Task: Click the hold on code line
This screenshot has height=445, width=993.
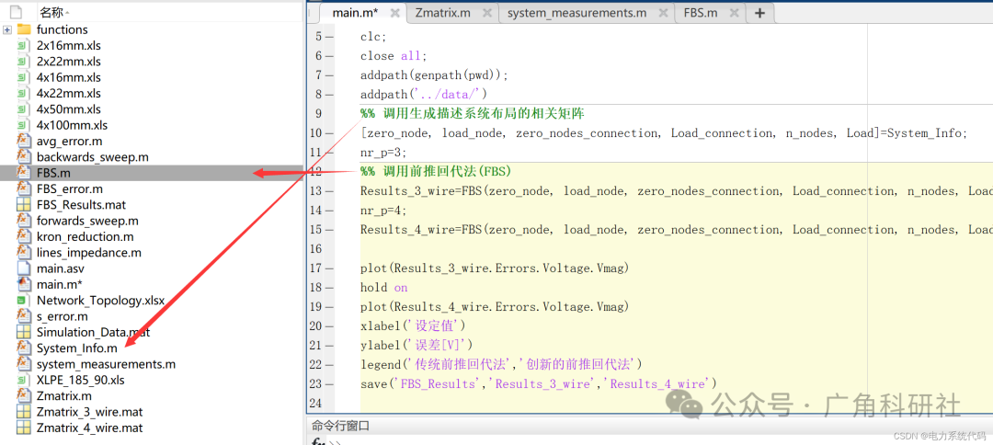Action: [x=383, y=288]
